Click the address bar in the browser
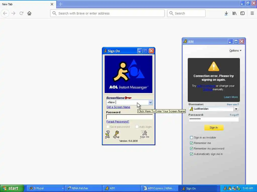The width and height of the screenshot is (257, 192). pyautogui.click(x=107, y=13)
